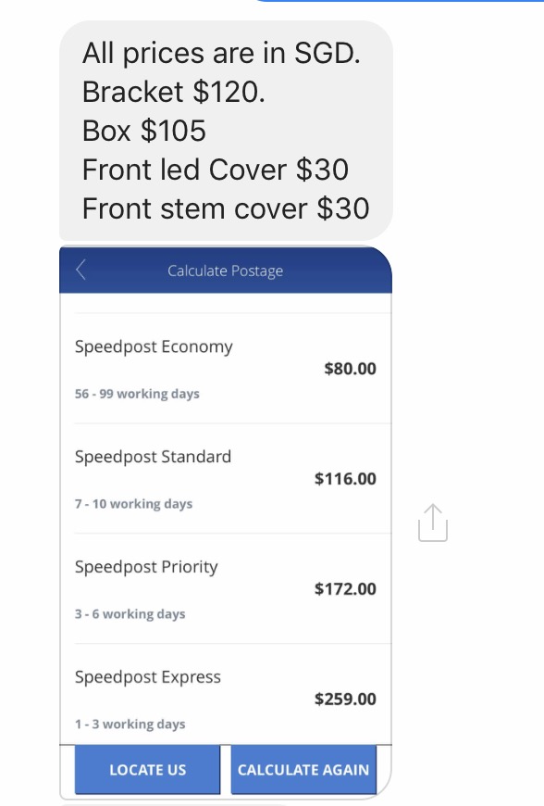Click the 3 - 6 working days text
This screenshot has height=806, width=544.
click(x=130, y=613)
